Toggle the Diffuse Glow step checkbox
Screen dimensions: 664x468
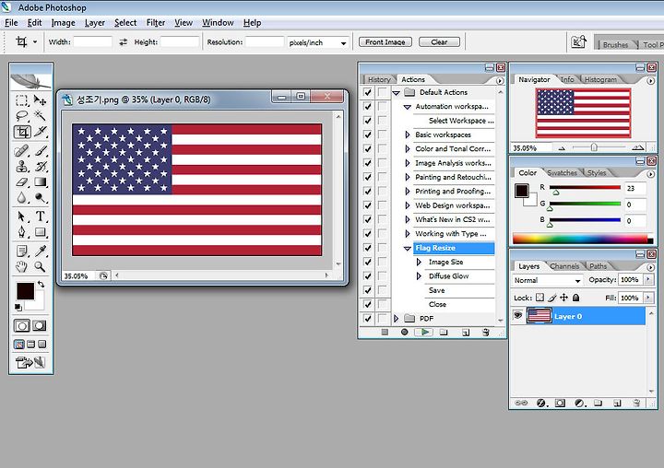pos(368,275)
